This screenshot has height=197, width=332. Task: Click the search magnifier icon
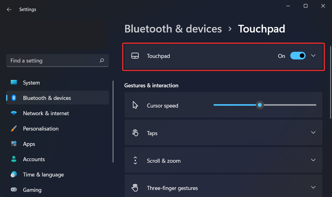102,60
